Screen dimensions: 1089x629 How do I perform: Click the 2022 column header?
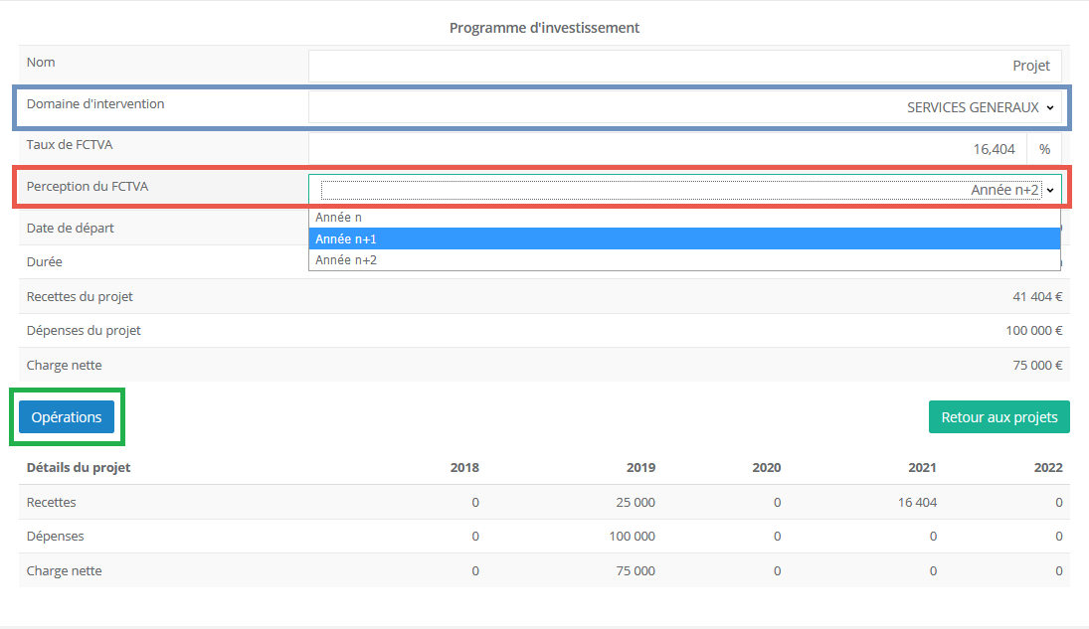pos(1047,467)
